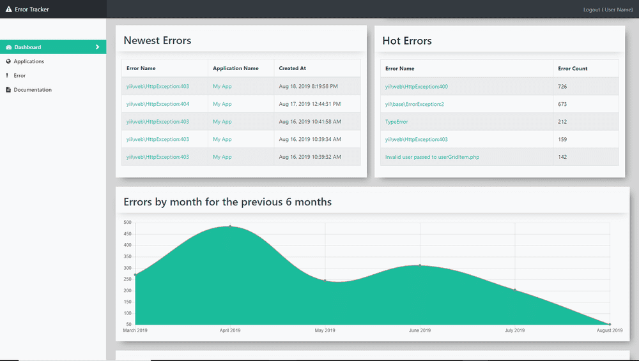The width and height of the screenshot is (639, 361).
Task: Click the Hot Errors panel heading
Action: tap(406, 41)
